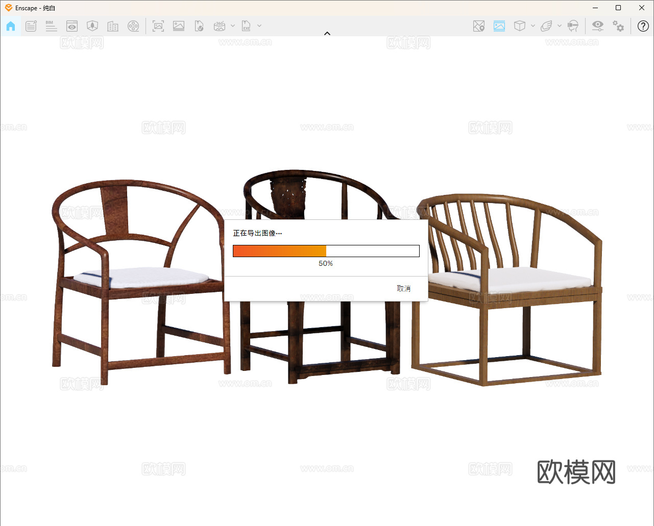Click the export progress bar
Image resolution: width=654 pixels, height=526 pixels.
click(x=326, y=251)
